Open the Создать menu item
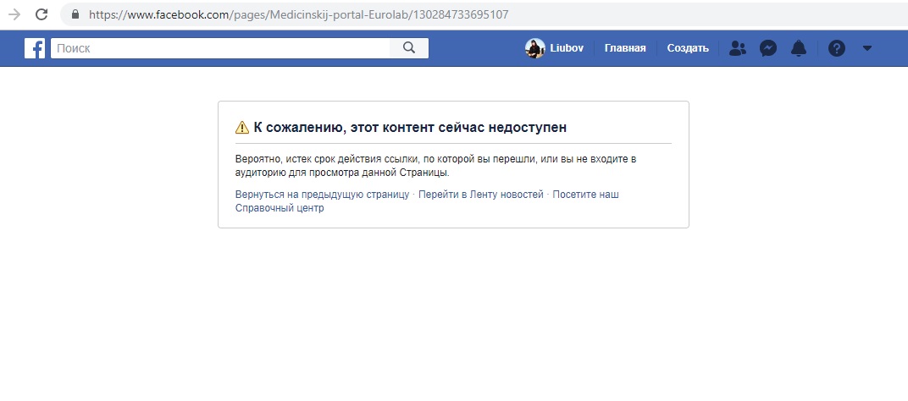This screenshot has width=908, height=401. (x=687, y=48)
